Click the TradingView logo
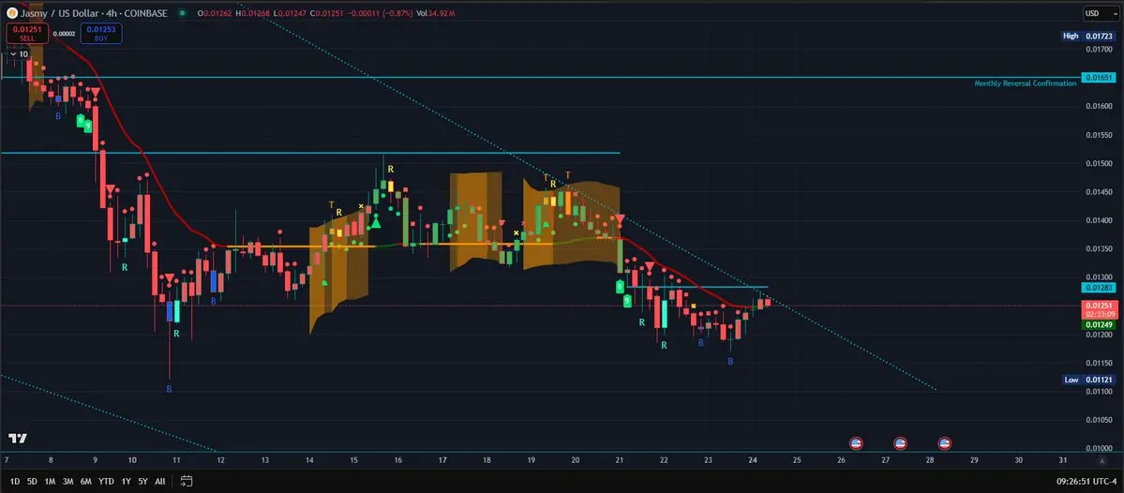This screenshot has width=1124, height=493. click(17, 439)
